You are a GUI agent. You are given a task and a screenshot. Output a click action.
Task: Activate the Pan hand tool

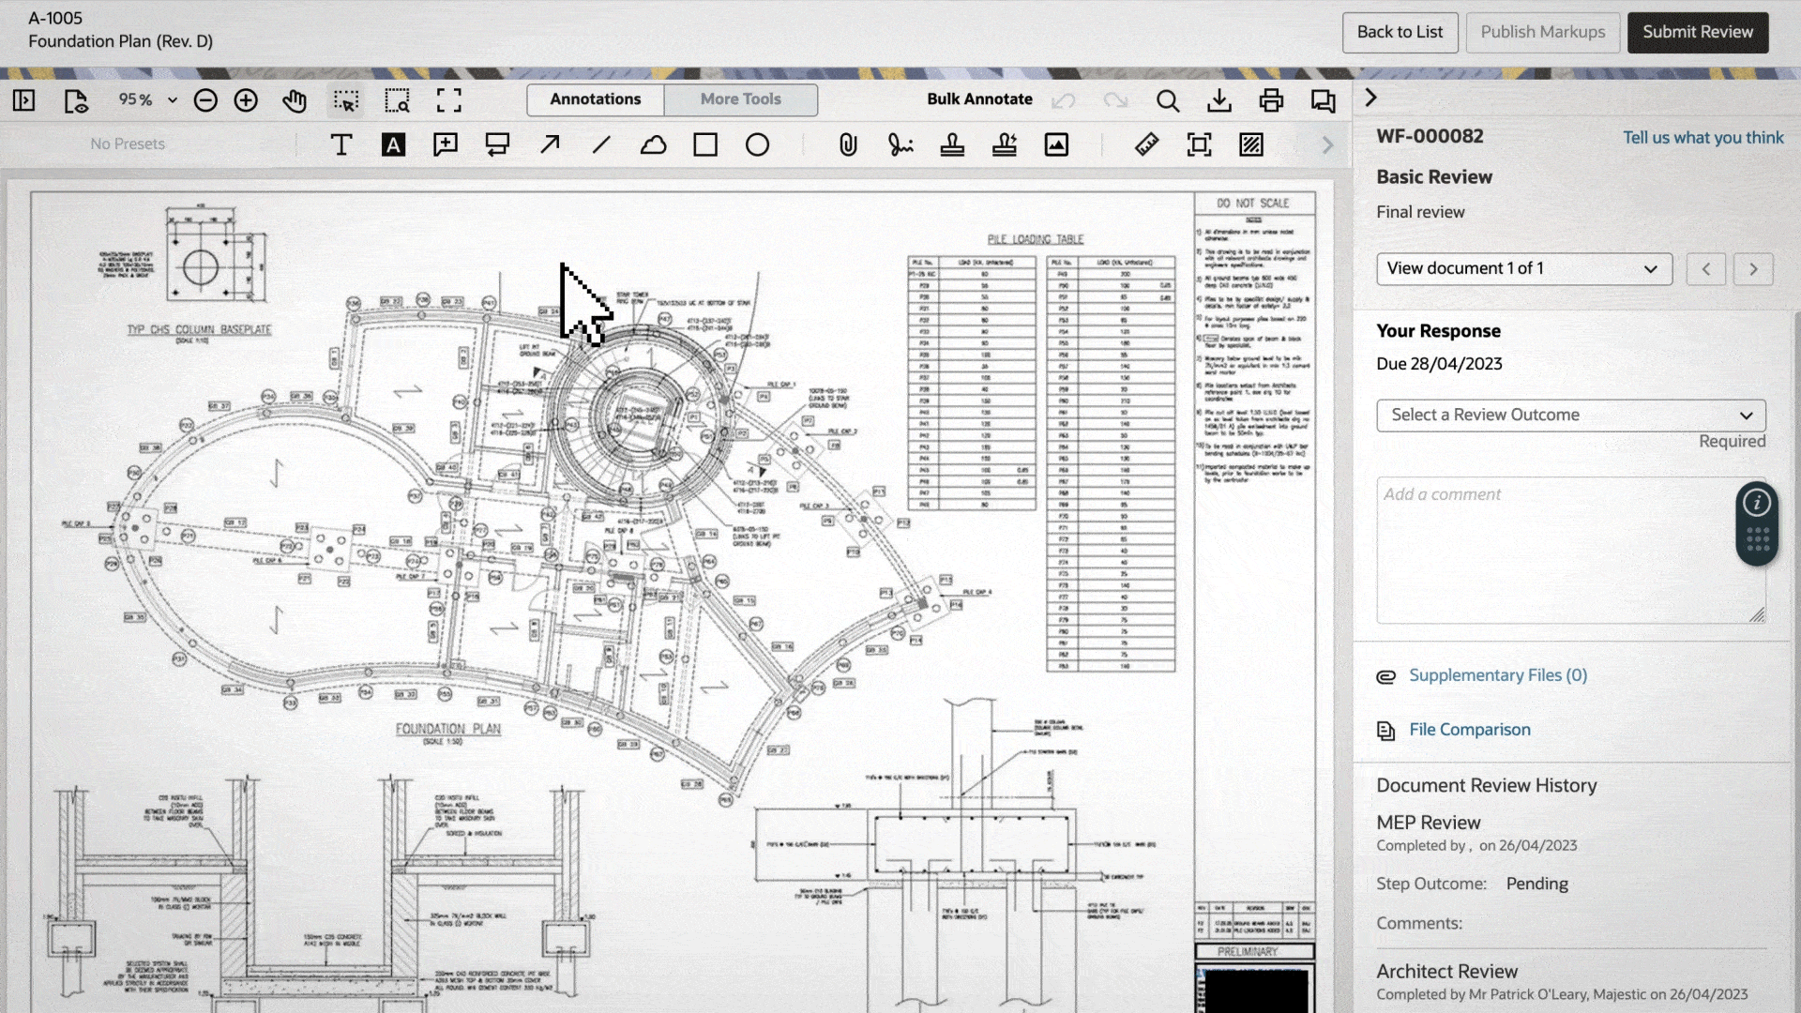295,100
